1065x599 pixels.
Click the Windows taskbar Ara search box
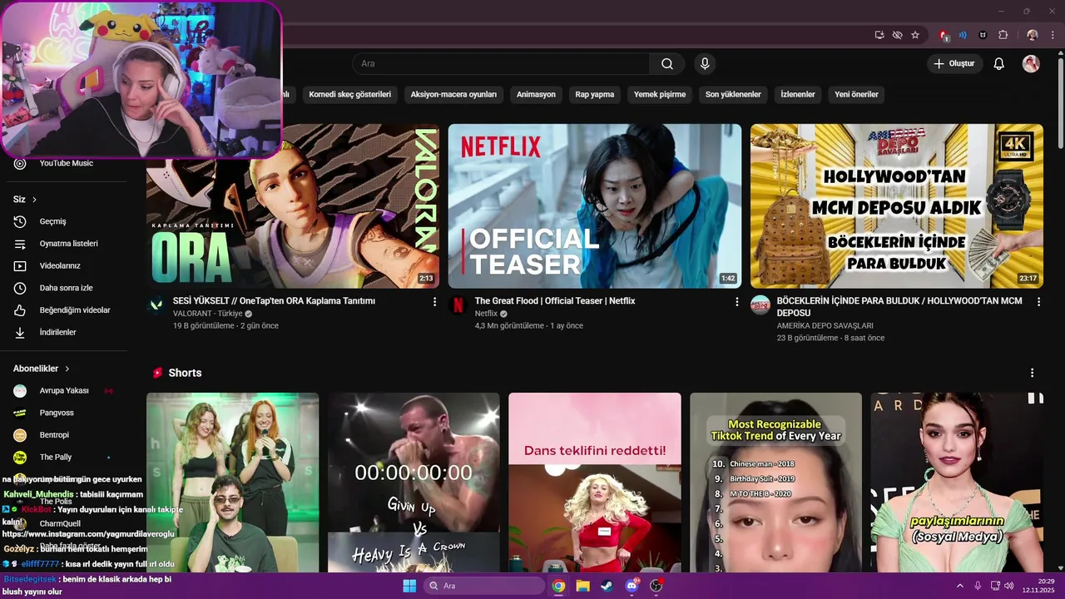[484, 586]
